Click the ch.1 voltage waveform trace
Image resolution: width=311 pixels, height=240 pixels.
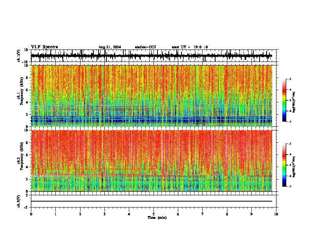151,56
